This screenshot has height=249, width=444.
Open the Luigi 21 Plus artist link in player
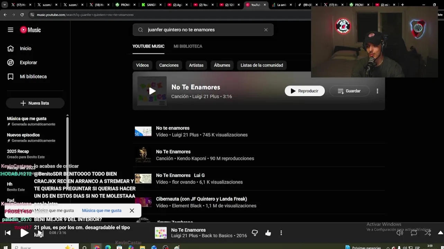point(185,236)
